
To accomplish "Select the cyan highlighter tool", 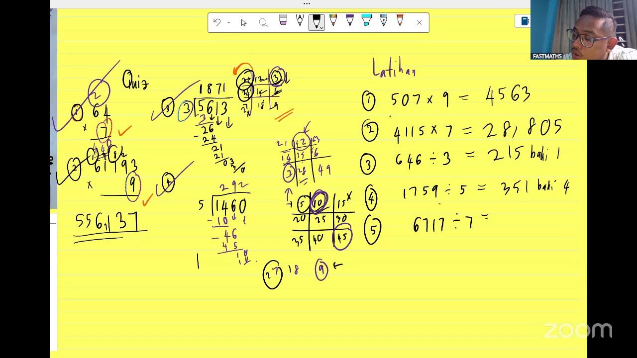I will [367, 20].
